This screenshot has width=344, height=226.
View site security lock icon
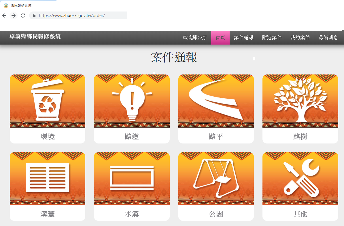[x=34, y=16]
